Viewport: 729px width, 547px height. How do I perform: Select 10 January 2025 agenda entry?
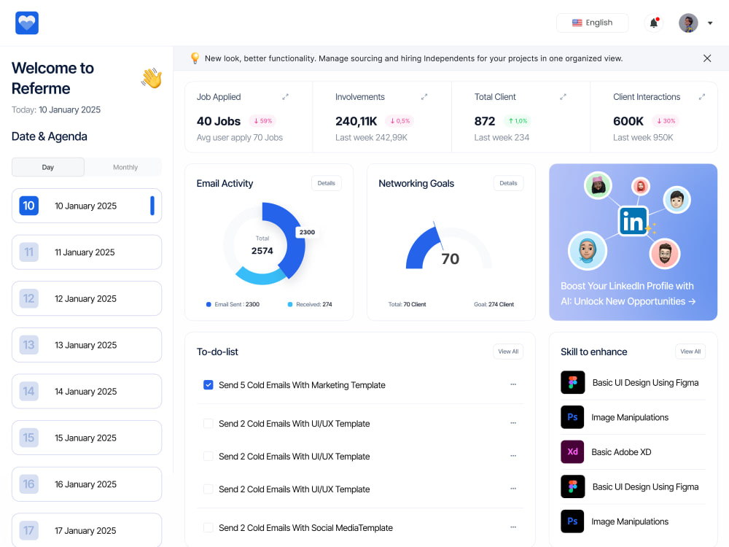[87, 206]
